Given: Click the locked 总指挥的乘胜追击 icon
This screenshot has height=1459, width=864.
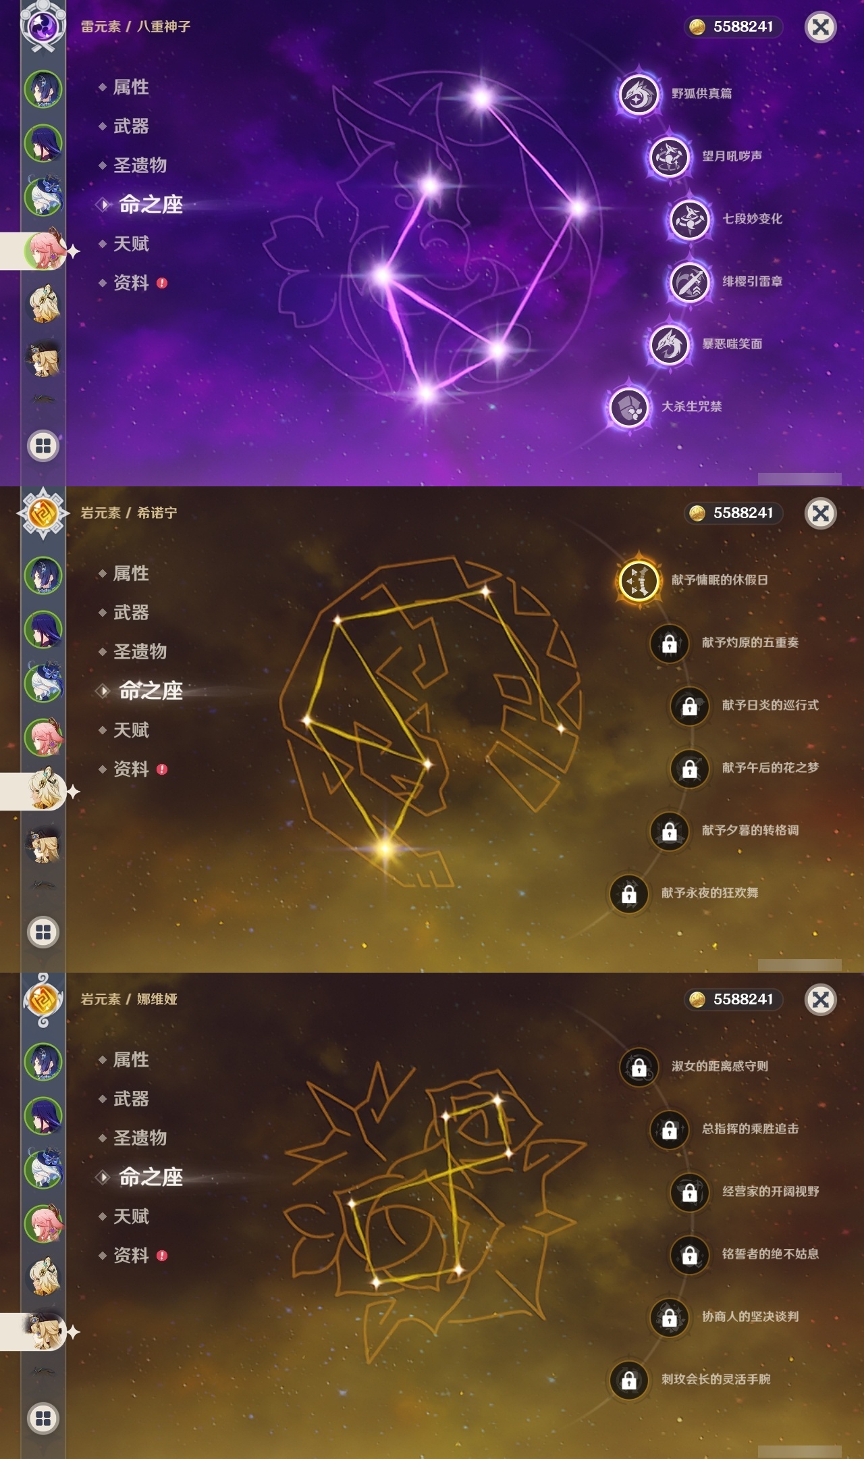Looking at the screenshot, I should (x=669, y=1129).
